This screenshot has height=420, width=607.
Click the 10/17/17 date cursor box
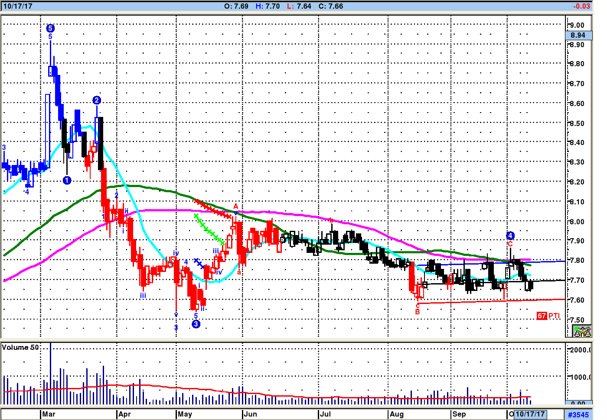530,414
